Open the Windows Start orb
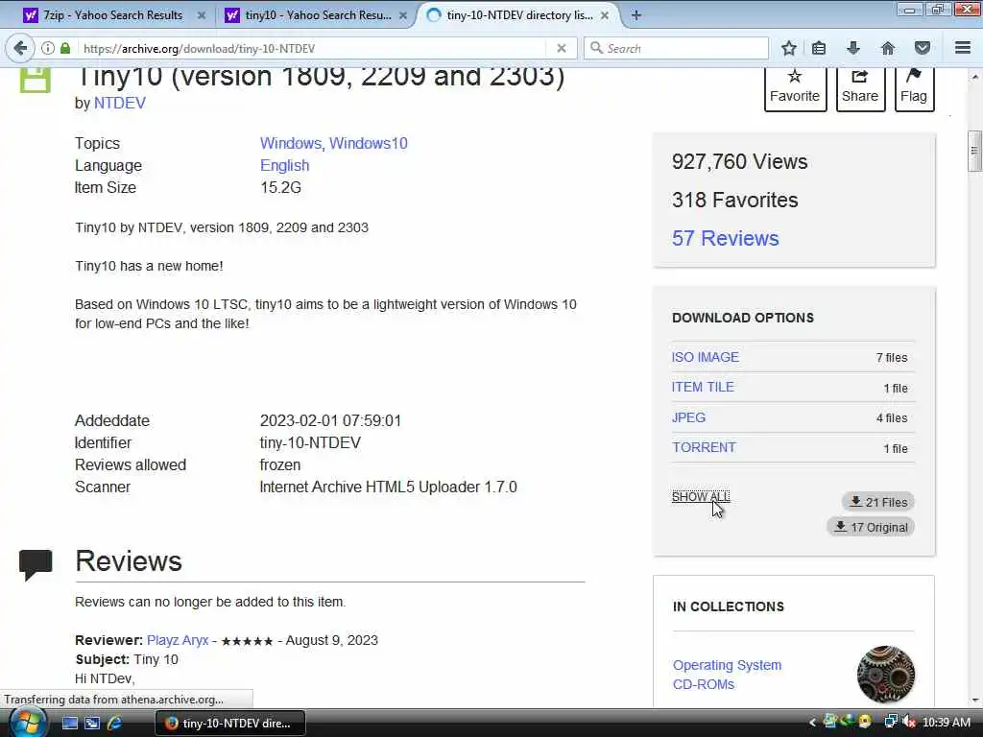983x737 pixels. [28, 723]
